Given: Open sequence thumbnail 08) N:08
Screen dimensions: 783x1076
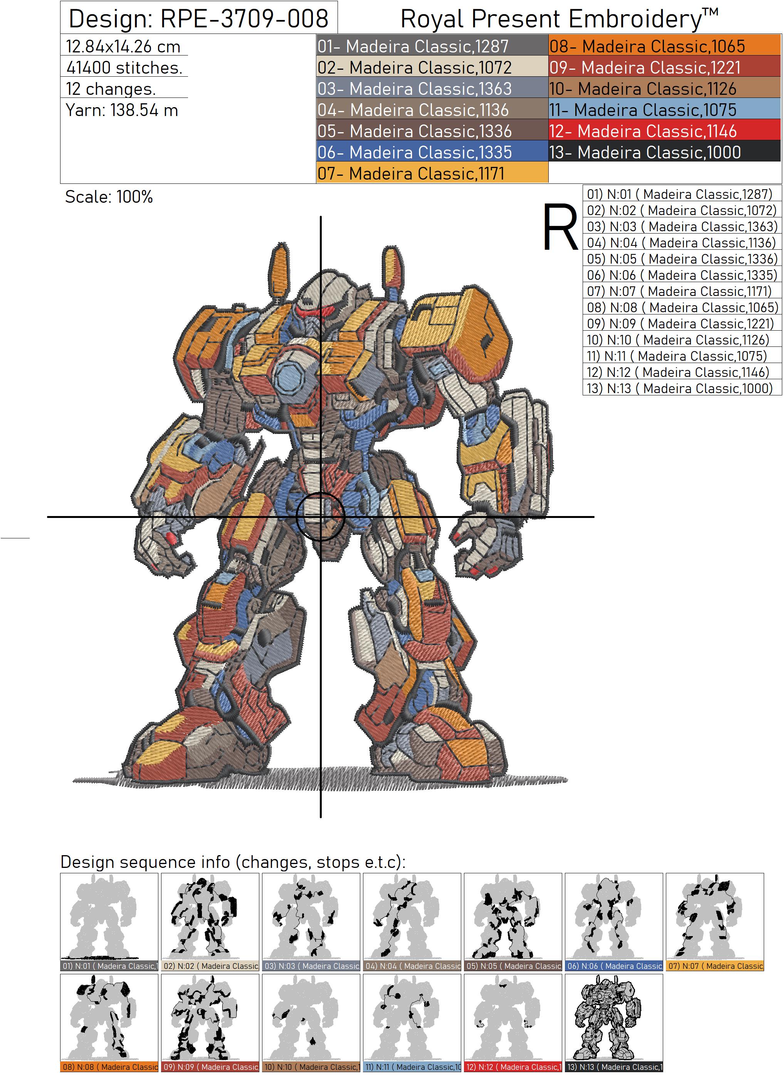Looking at the screenshot, I should pos(109,1023).
